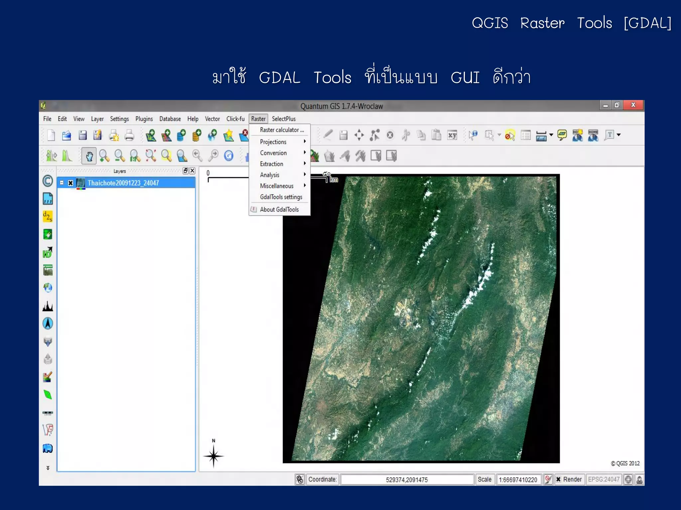This screenshot has width=681, height=510.
Task: Click the PostGIS elephant icon in sidebar
Action: pyautogui.click(x=48, y=449)
